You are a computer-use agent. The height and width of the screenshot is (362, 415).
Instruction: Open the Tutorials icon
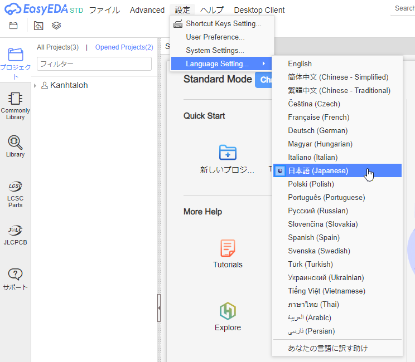click(228, 248)
